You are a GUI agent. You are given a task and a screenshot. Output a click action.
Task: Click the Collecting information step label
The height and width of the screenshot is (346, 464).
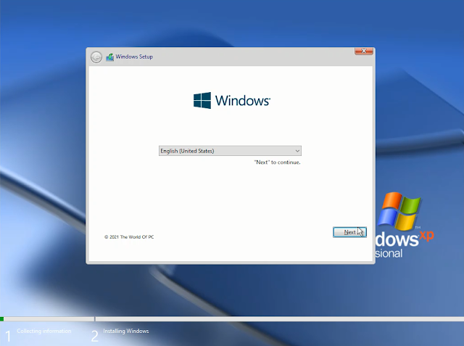pyautogui.click(x=43, y=331)
